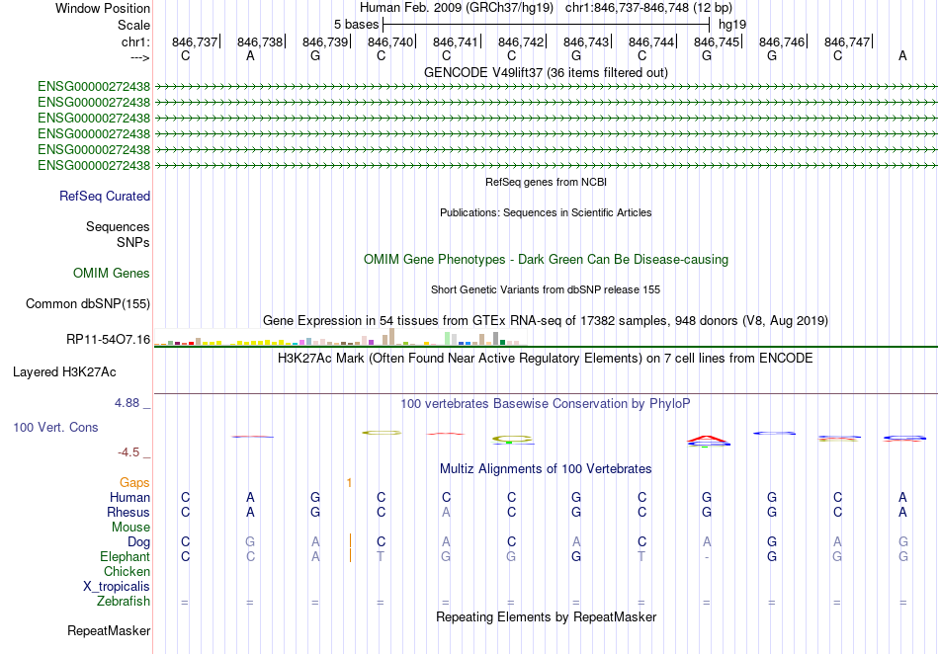Select the Dog alignment row label
This screenshot has width=939, height=654.
tap(139, 542)
